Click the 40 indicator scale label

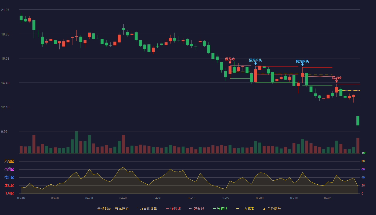[x=363, y=178]
